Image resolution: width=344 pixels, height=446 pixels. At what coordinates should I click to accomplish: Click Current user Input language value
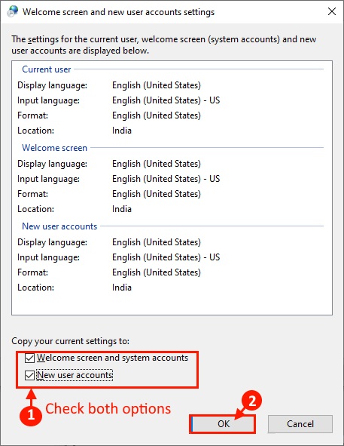click(166, 100)
